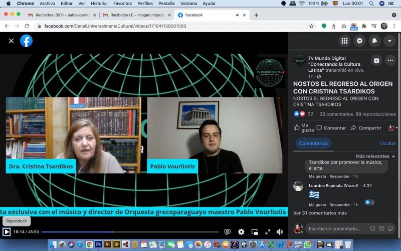
Task: Expand the account dropdown arrow
Action: tap(389, 41)
